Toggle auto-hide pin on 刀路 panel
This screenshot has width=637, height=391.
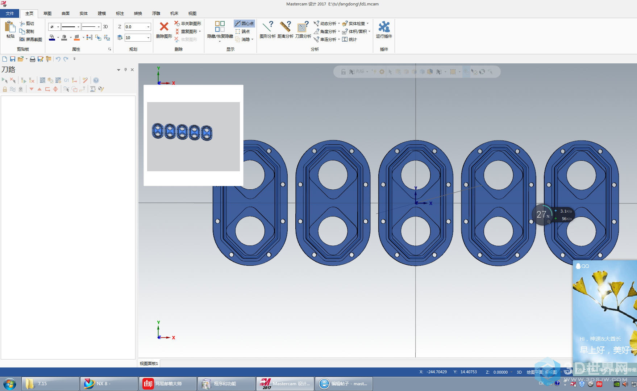tap(126, 70)
